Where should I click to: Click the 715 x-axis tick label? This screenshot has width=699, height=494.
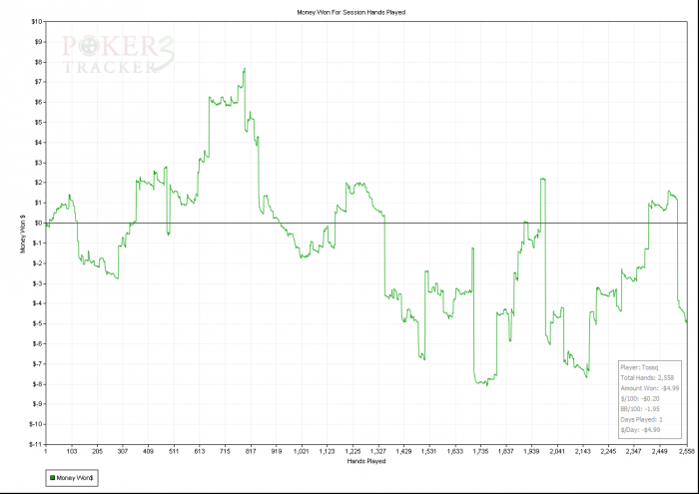click(x=225, y=451)
